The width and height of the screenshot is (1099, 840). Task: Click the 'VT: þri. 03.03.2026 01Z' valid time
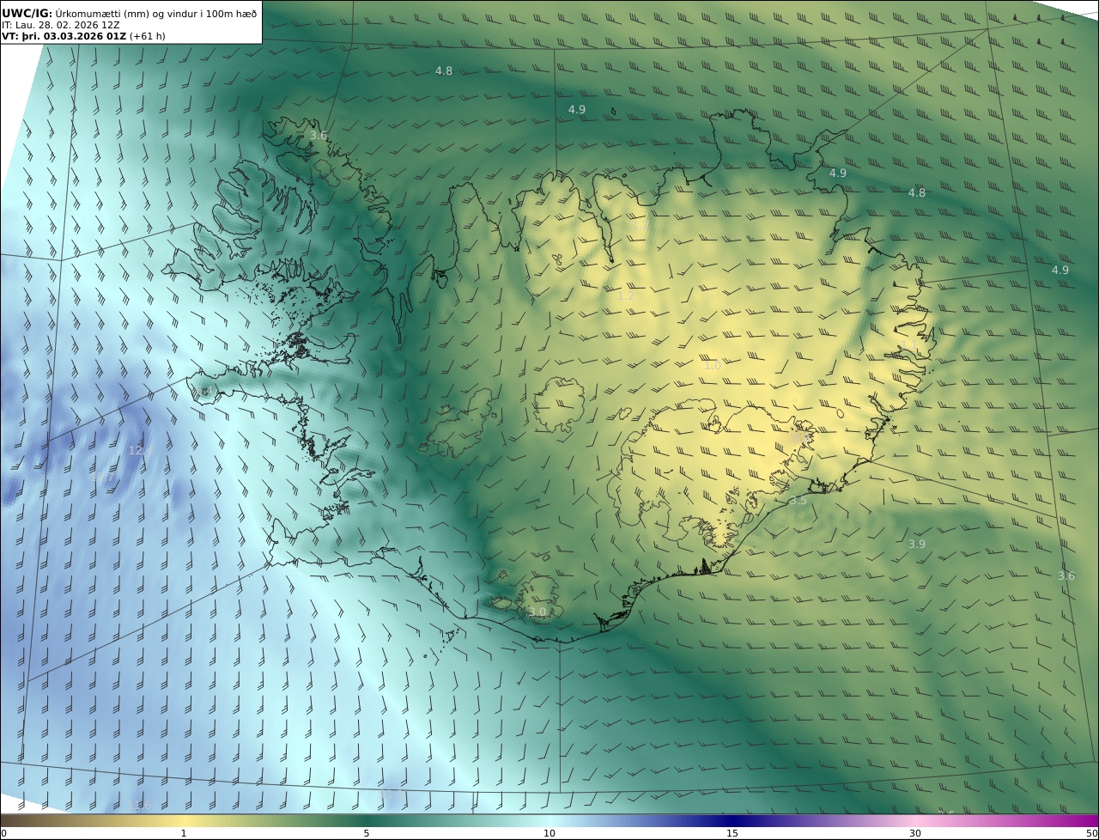[x=64, y=36]
